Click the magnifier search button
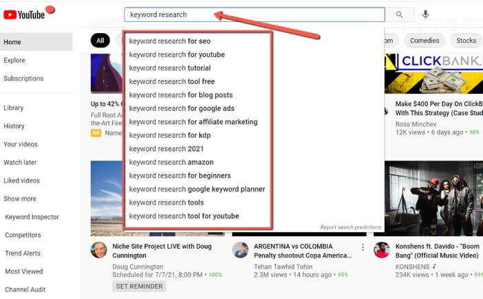 pos(400,14)
